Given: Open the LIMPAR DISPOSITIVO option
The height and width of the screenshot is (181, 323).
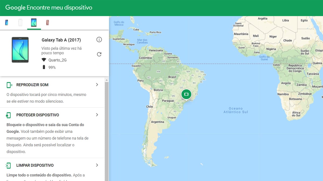Looking at the screenshot, I should coord(35,165).
